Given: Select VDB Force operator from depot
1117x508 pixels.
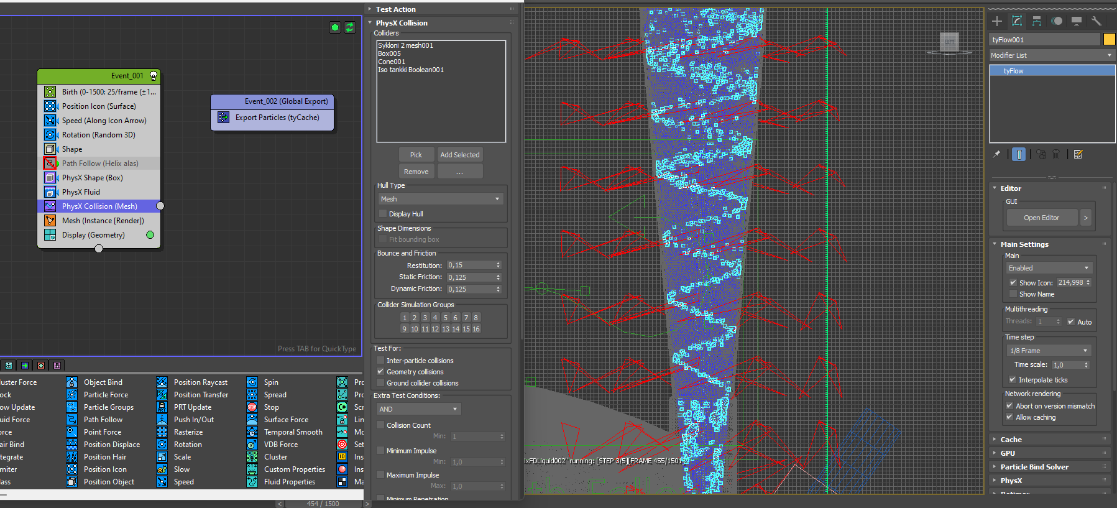Looking at the screenshot, I should (273, 445).
